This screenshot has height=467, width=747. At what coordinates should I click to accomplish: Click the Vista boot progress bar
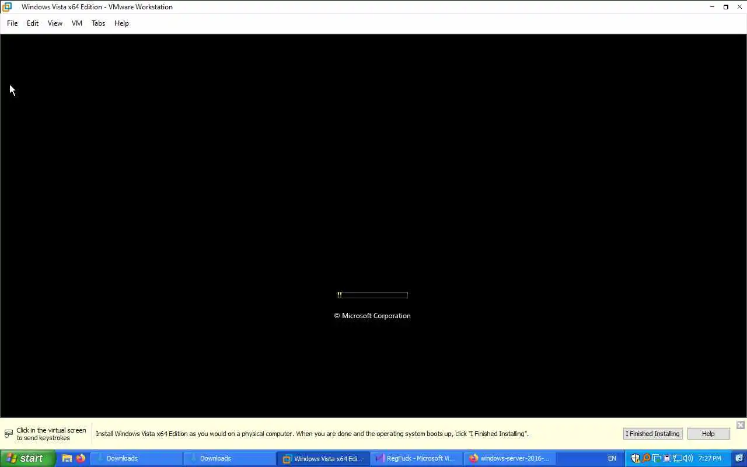coord(372,295)
